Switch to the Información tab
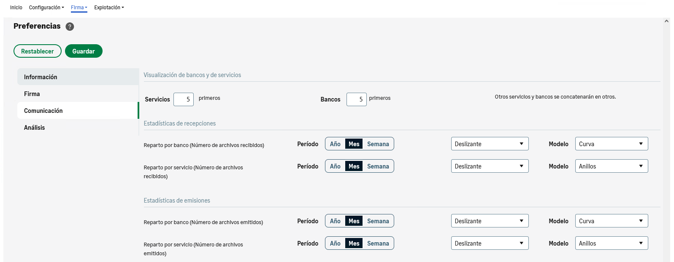This screenshot has width=674, height=262. pos(41,77)
